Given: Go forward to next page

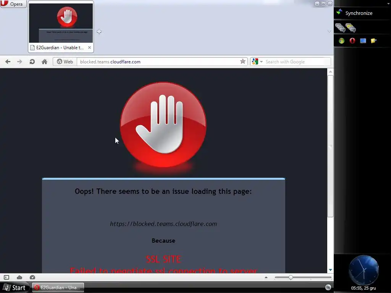Looking at the screenshot, I should pos(20,61).
